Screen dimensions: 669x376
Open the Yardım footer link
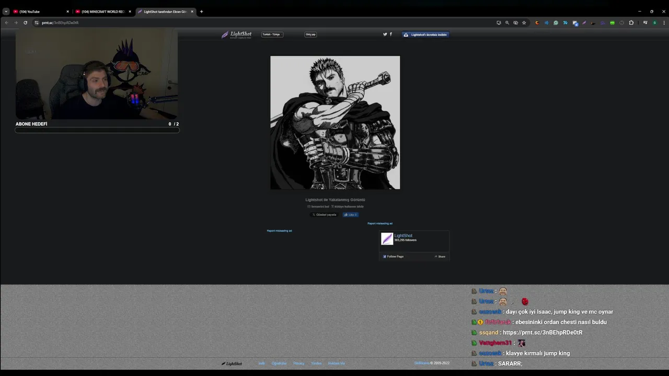point(316,363)
